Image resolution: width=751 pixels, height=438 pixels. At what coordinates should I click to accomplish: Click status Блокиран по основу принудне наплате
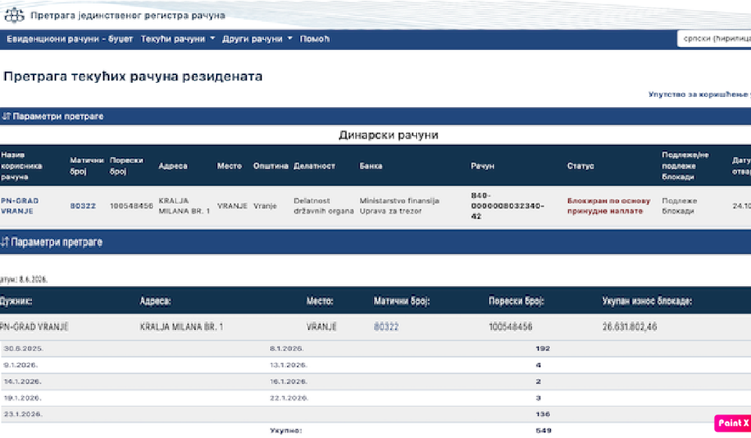(x=609, y=206)
